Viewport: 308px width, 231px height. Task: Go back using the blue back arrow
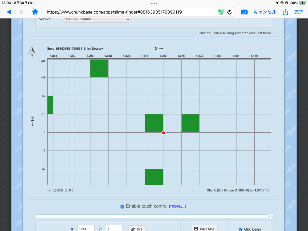[x=9, y=12]
